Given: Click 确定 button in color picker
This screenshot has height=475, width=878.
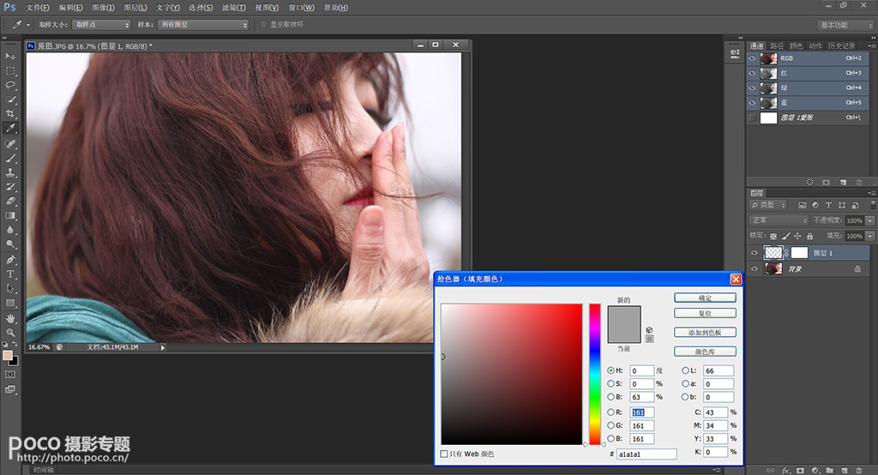Looking at the screenshot, I should 705,298.
